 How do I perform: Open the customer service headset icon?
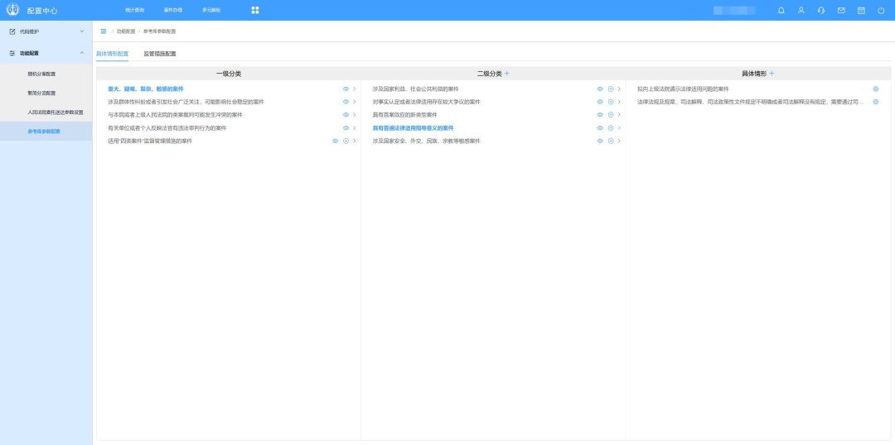click(820, 10)
